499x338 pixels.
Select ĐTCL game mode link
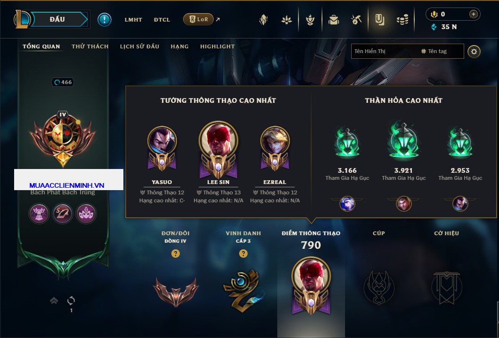pos(161,20)
